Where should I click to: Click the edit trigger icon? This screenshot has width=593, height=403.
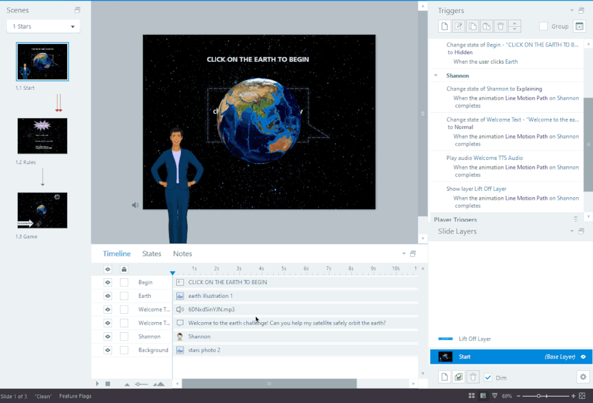[x=458, y=26]
